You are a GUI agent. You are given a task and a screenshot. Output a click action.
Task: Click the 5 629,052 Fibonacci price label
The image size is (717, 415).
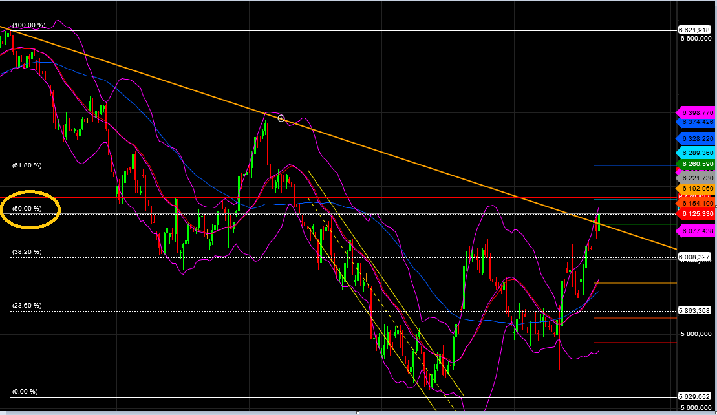click(694, 396)
